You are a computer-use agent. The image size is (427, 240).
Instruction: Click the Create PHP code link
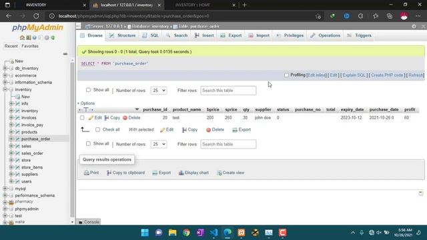coord(387,75)
